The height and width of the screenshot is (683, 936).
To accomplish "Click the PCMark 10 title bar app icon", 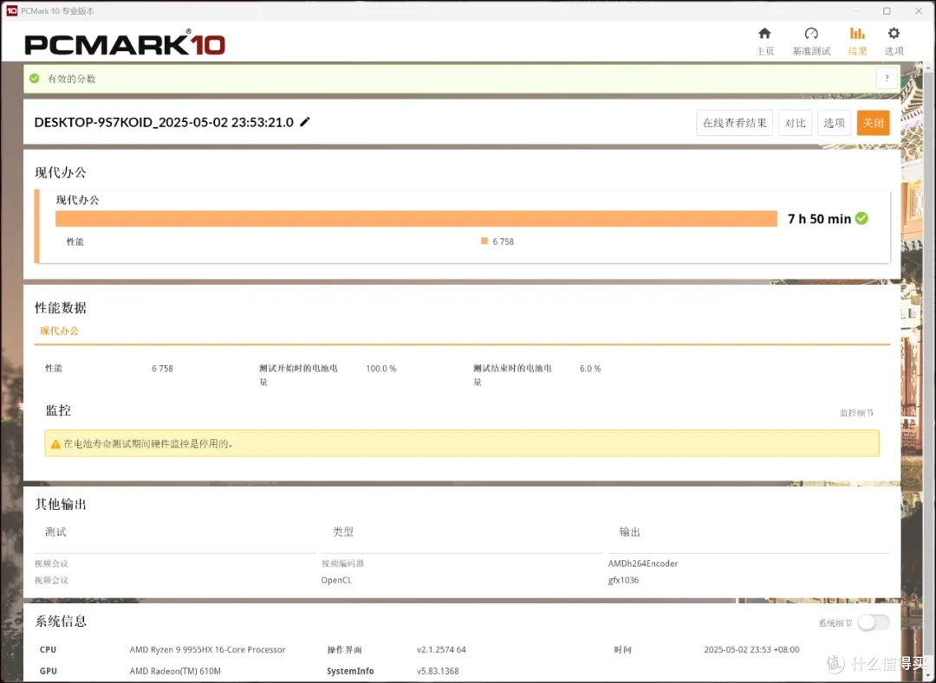I will pyautogui.click(x=11, y=10).
